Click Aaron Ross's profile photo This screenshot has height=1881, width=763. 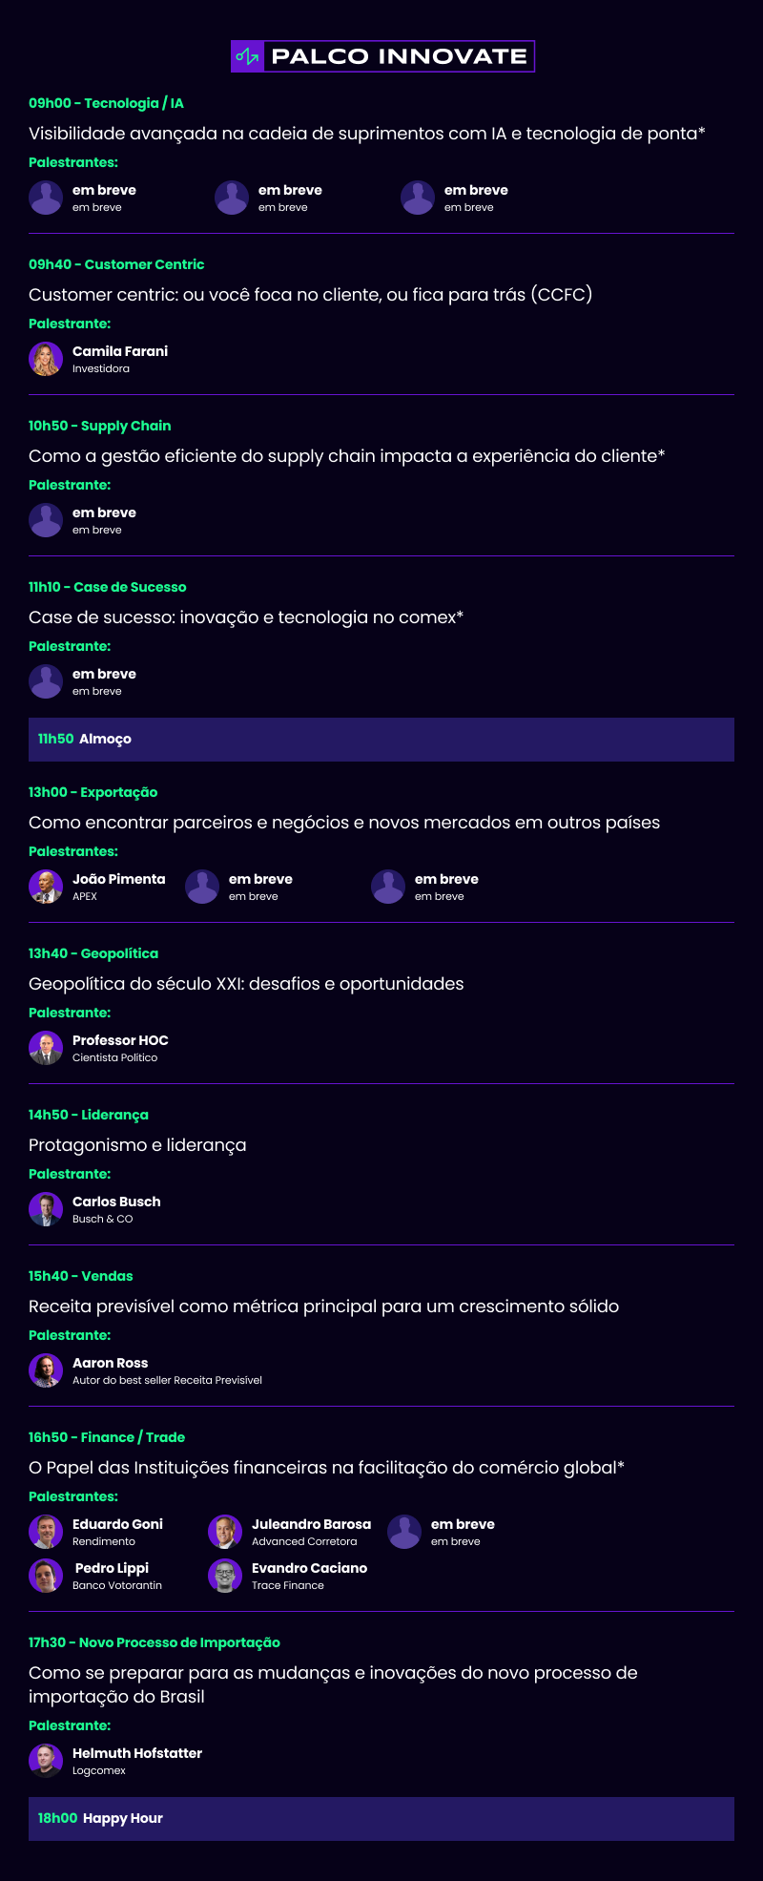(46, 1370)
